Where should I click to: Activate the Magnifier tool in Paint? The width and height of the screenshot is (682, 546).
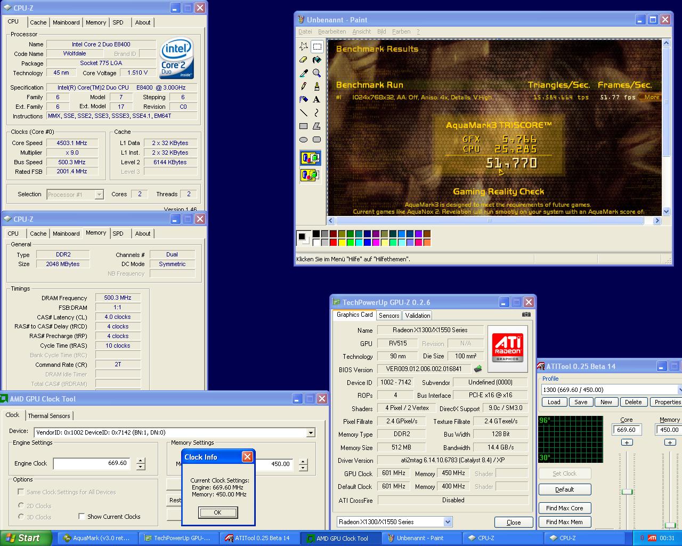coord(317,73)
